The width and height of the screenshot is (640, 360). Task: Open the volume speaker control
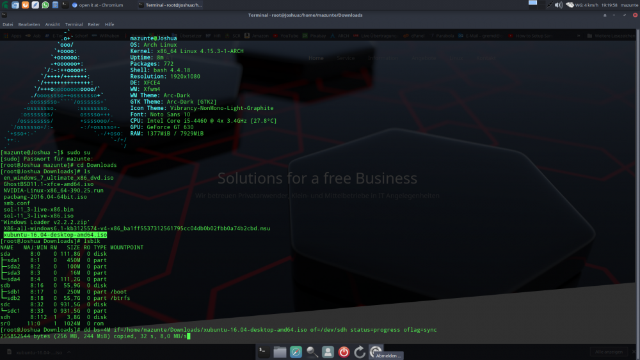tap(558, 5)
